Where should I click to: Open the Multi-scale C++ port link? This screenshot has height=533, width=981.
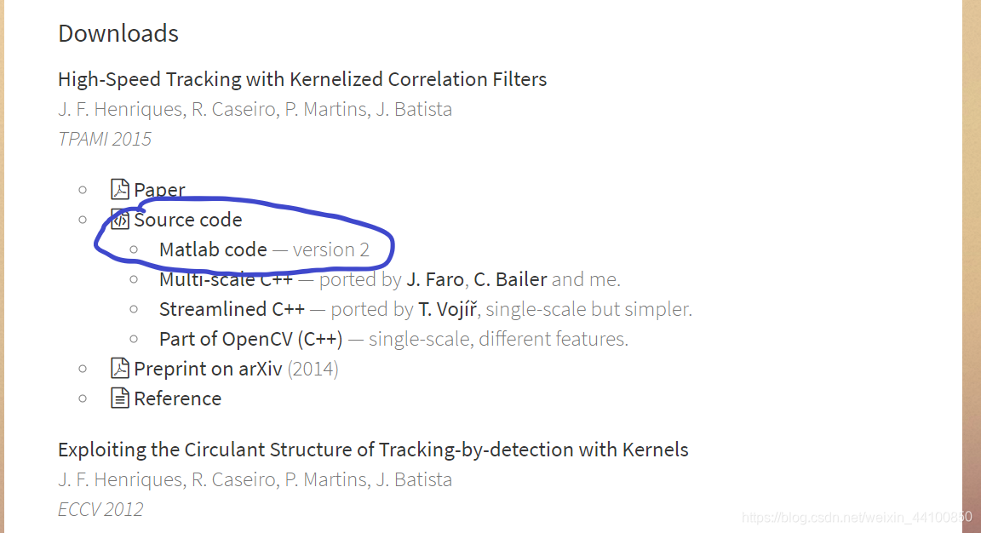[x=215, y=278]
